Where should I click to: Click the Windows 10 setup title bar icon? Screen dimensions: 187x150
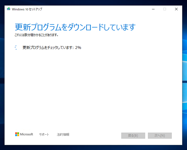[x=8, y=9]
